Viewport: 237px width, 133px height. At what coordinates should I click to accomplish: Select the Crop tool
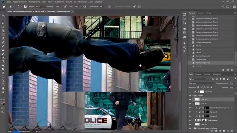pyautogui.click(x=3, y=31)
